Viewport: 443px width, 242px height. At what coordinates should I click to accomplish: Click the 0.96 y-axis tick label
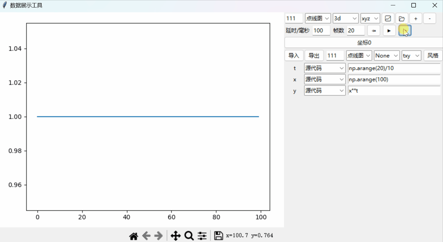coord(15,185)
